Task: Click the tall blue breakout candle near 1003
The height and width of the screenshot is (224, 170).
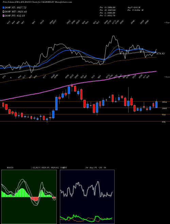Action: 56,104
